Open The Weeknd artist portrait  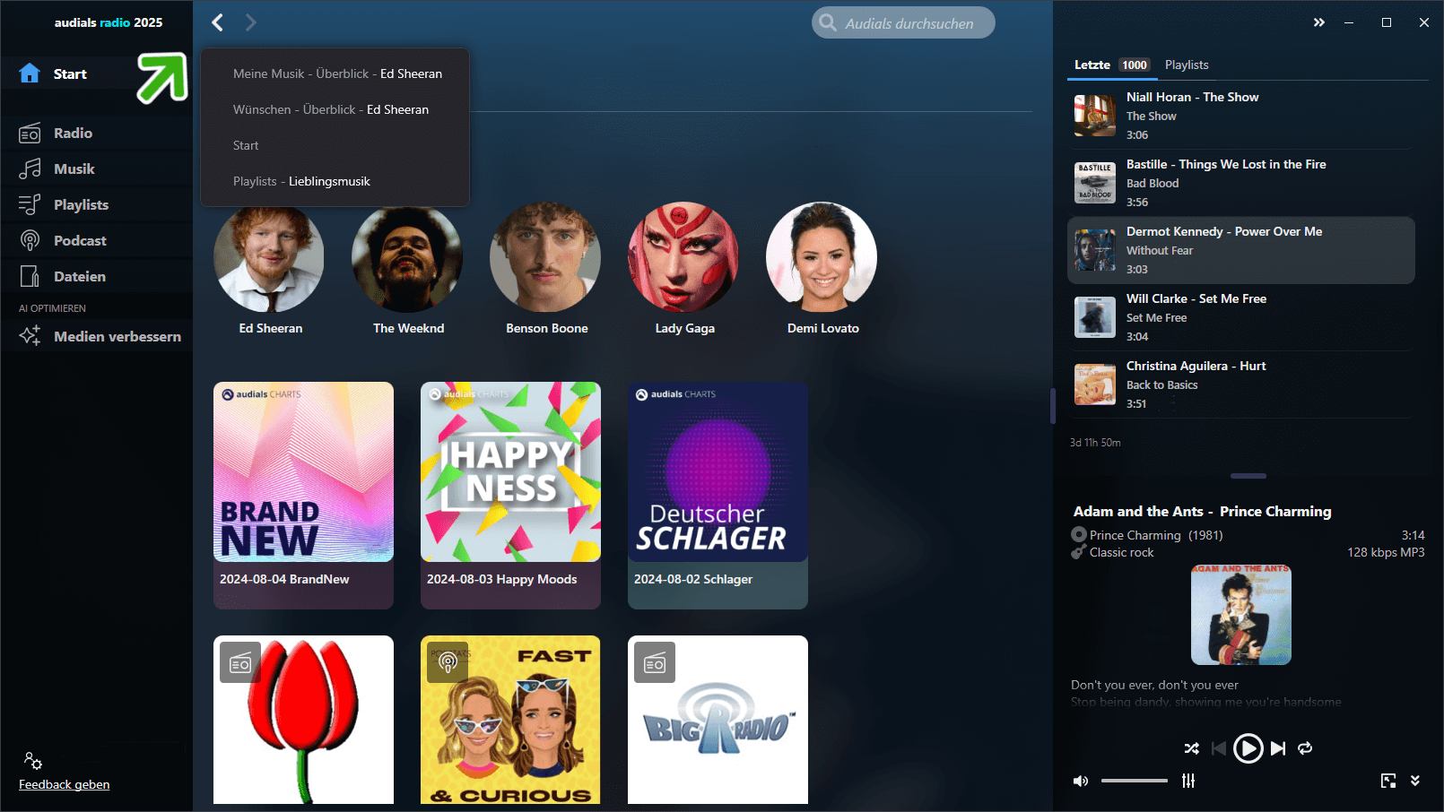coord(407,257)
